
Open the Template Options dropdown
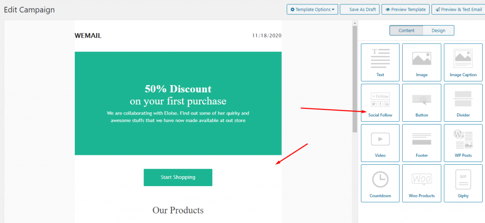tap(312, 9)
